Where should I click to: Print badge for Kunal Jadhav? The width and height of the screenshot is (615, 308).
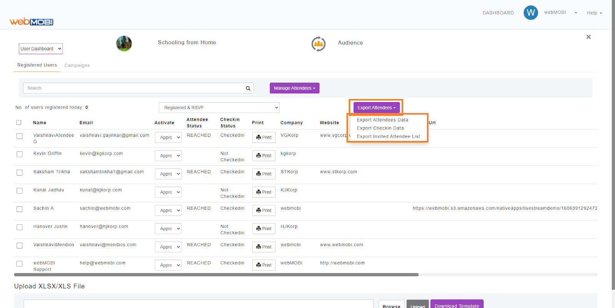point(264,192)
